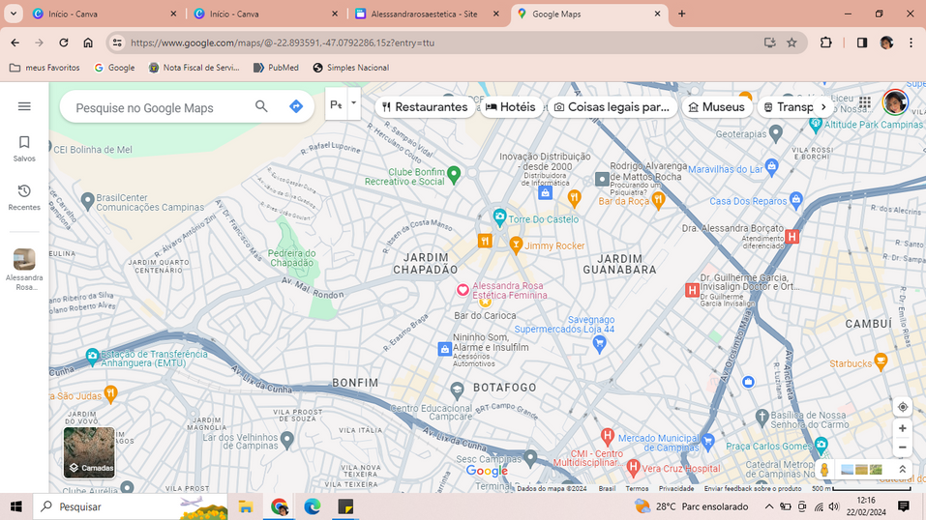Open Chrome three-dot menu

(911, 43)
